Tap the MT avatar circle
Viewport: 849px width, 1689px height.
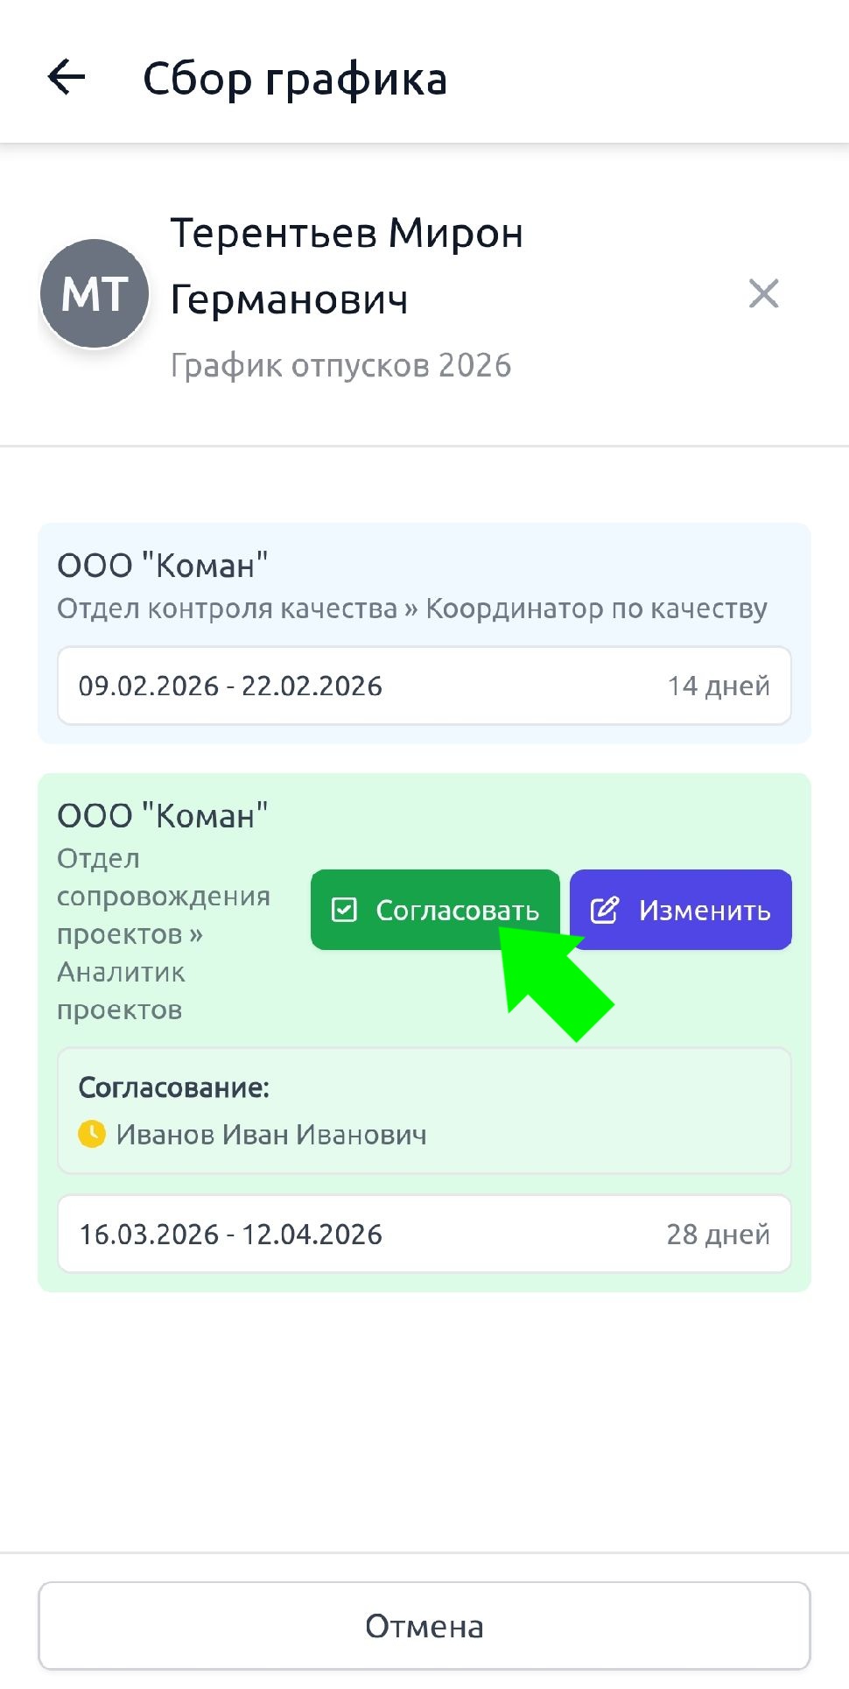[95, 294]
